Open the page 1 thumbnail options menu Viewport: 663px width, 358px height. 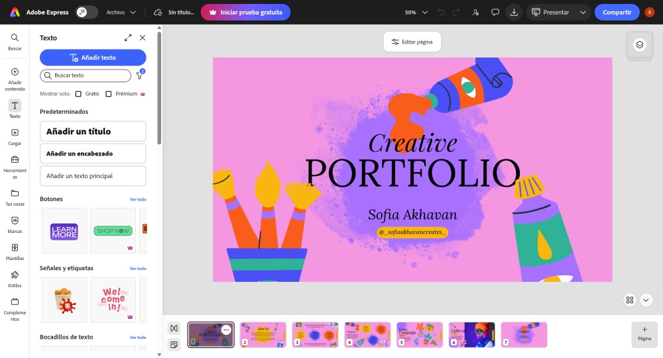[x=226, y=330]
